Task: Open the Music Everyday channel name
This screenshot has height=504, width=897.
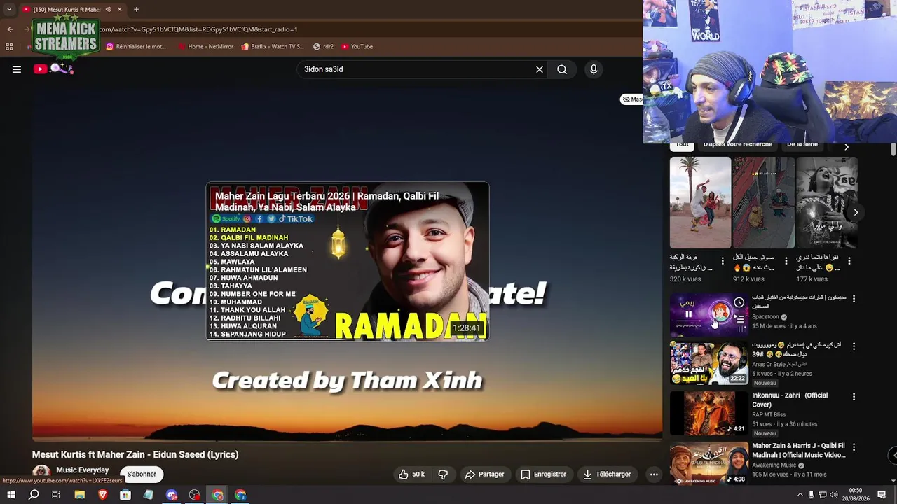Action: click(x=83, y=470)
